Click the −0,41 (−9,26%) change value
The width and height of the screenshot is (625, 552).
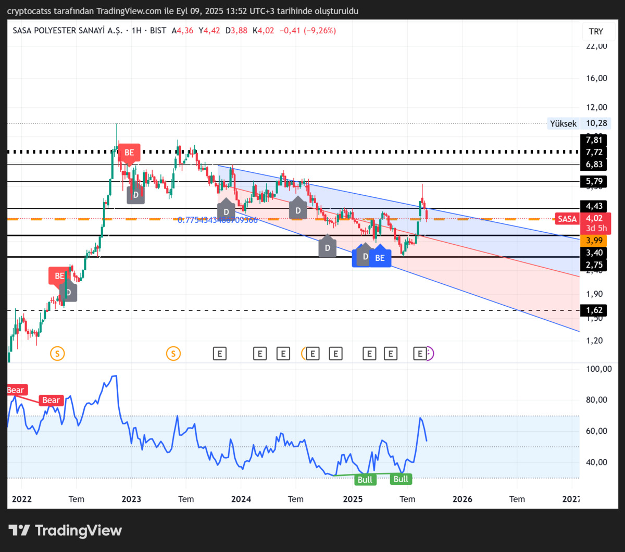pos(308,31)
